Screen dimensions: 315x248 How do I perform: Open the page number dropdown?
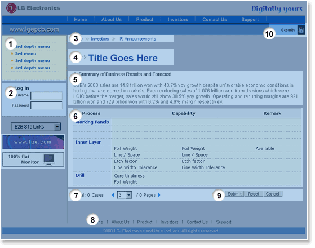click(125, 195)
